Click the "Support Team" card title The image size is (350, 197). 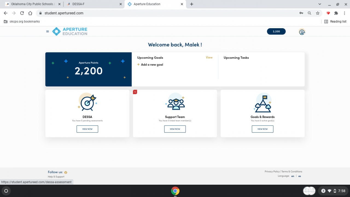[175, 117]
